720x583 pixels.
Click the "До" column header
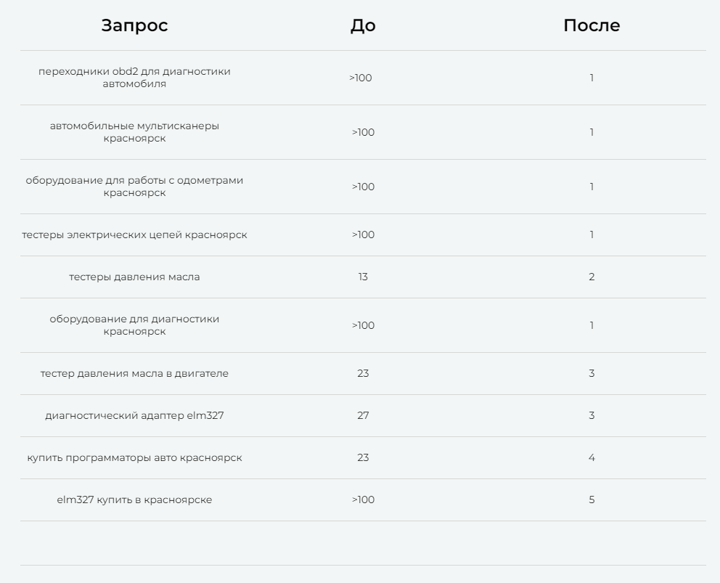(363, 25)
